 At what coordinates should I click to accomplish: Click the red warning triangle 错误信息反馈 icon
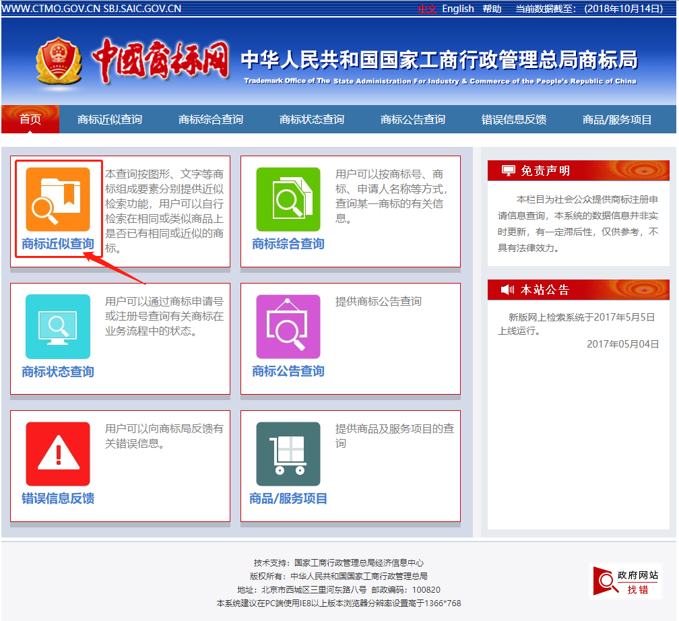pyautogui.click(x=57, y=450)
